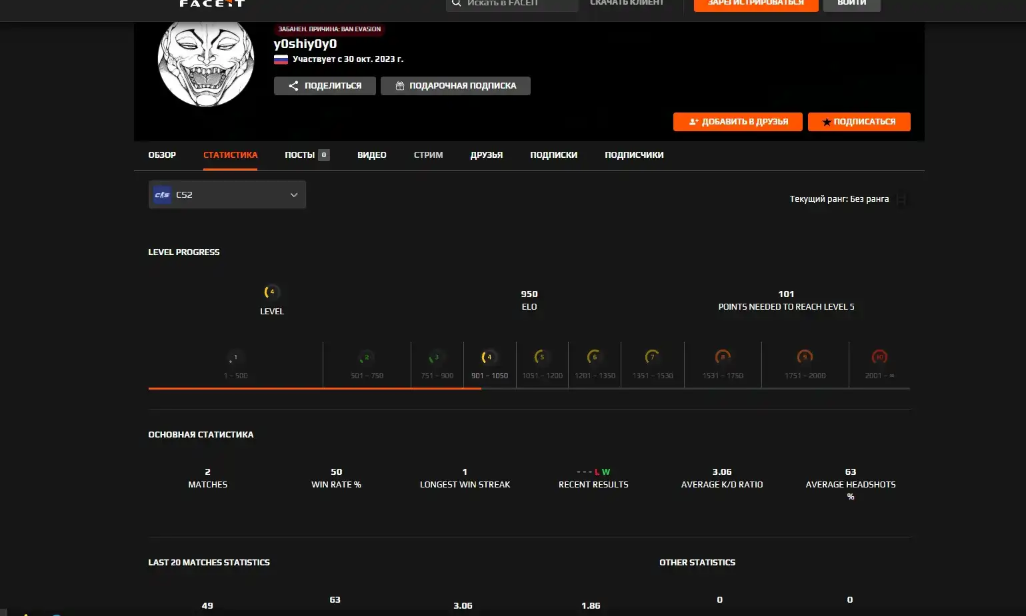Open the Друзья tab
The width and height of the screenshot is (1026, 616).
(x=486, y=155)
